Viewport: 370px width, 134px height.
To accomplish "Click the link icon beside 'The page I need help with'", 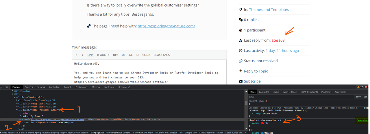I will tap(89, 26).
